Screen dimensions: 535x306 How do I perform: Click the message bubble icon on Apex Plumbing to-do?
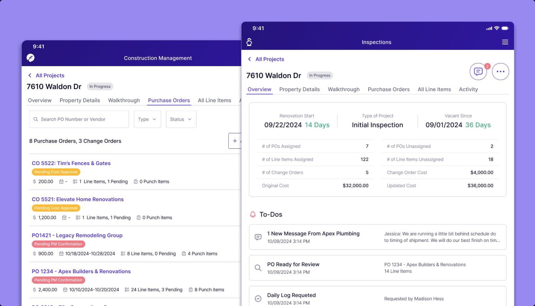coord(258,237)
